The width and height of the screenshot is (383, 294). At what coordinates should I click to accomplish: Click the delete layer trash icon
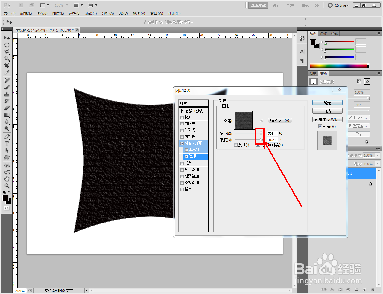[373, 290]
